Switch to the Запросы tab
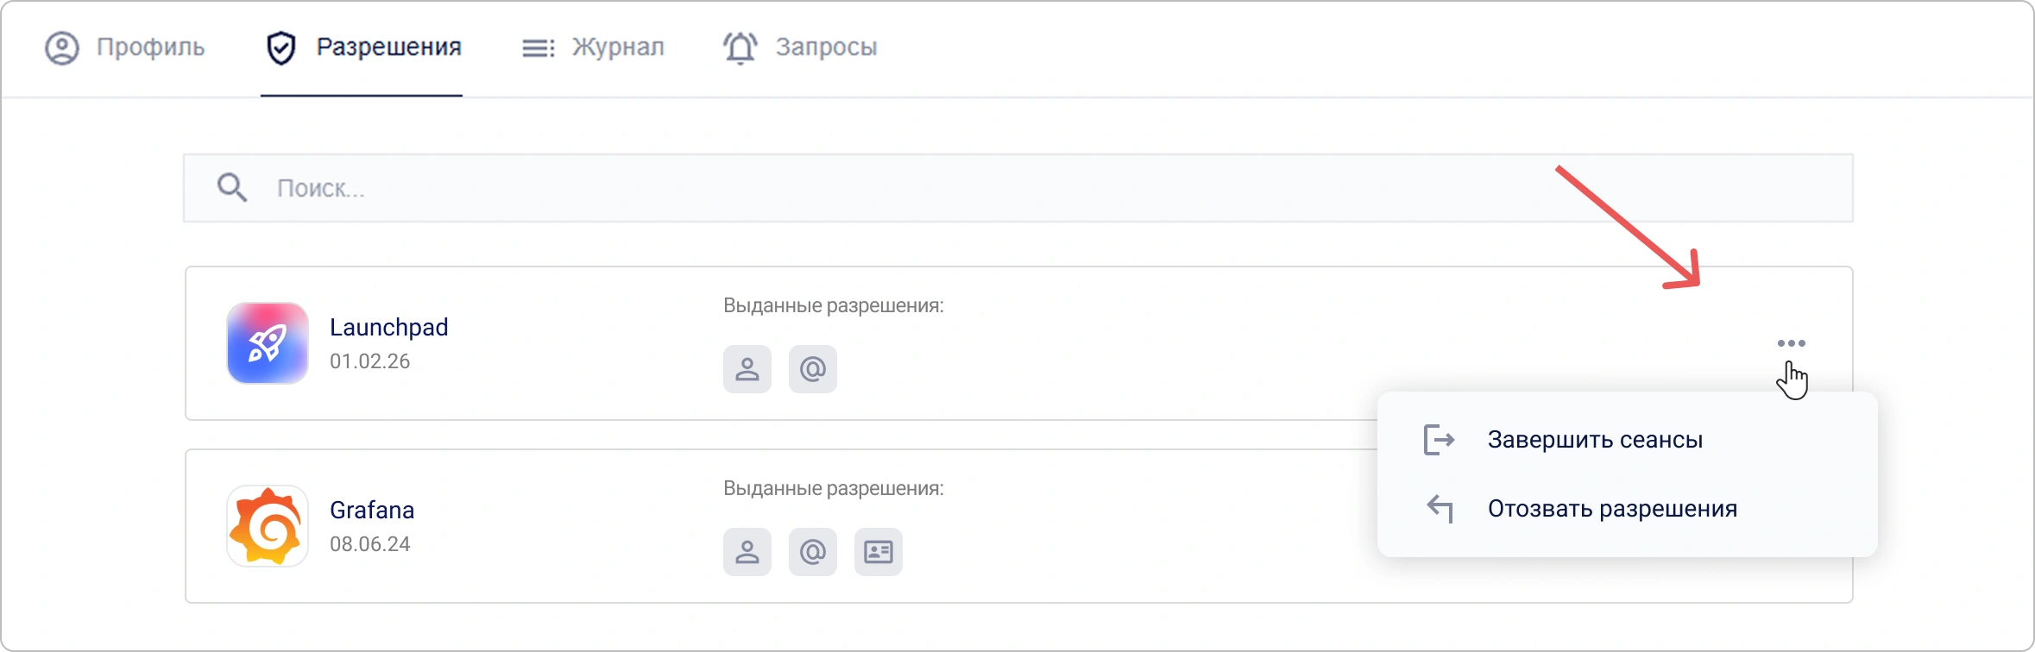The width and height of the screenshot is (2035, 652). point(826,47)
